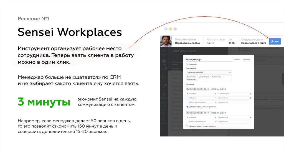Disable the blue Добавить задачи с точным временем switch
This screenshot has width=284, height=159.
click(187, 107)
